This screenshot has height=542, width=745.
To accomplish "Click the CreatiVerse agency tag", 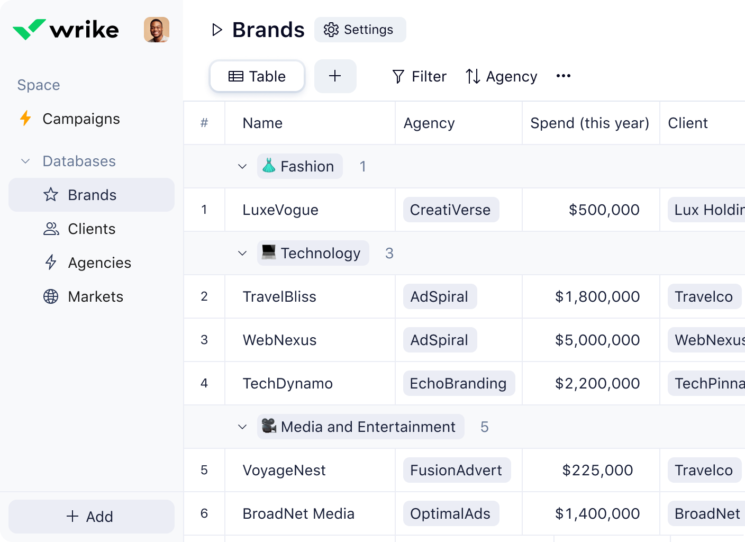I will [450, 210].
